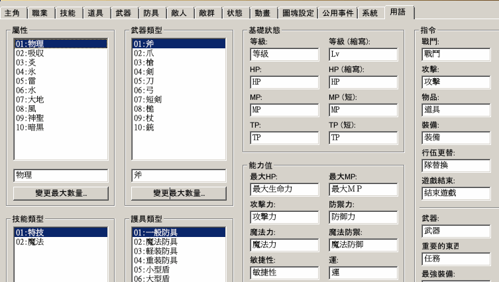Switch to the 主角 tab
The height and width of the screenshot is (282, 499).
tap(13, 13)
